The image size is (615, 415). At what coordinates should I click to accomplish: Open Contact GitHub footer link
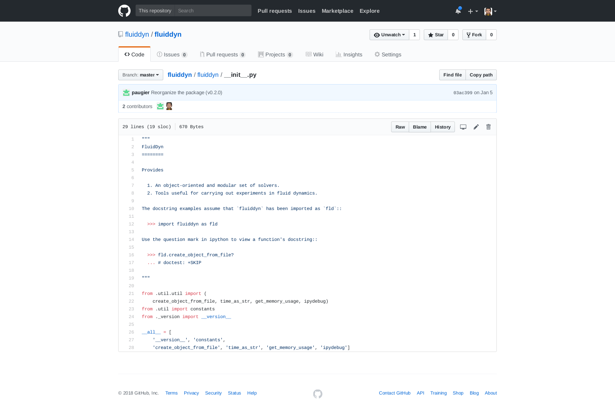(395, 393)
